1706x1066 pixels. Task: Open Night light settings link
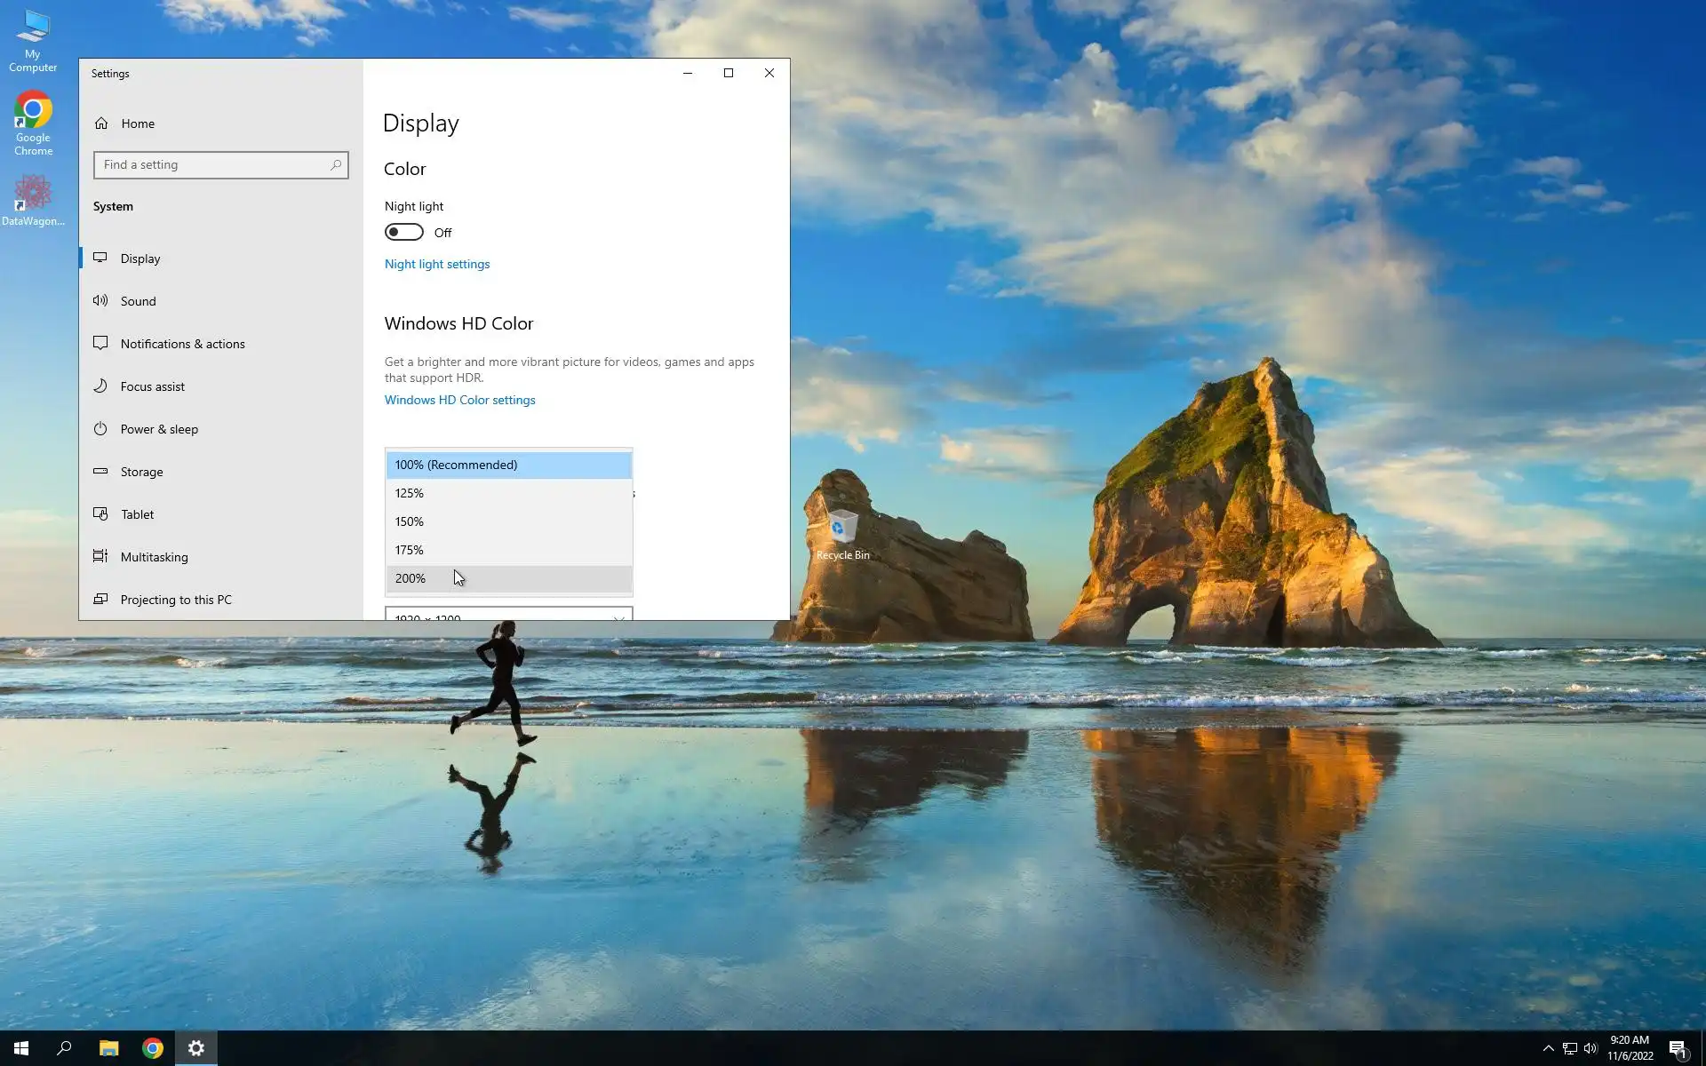click(x=436, y=264)
